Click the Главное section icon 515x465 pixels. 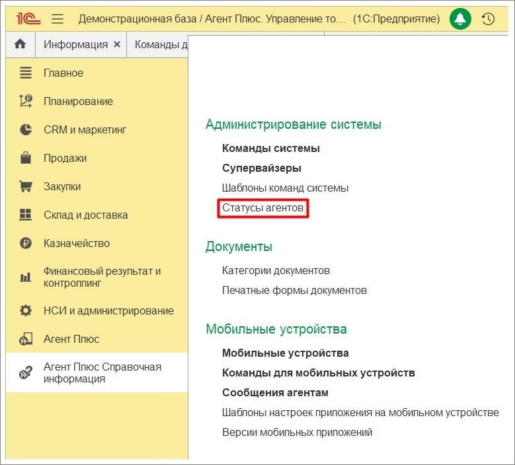(x=26, y=73)
